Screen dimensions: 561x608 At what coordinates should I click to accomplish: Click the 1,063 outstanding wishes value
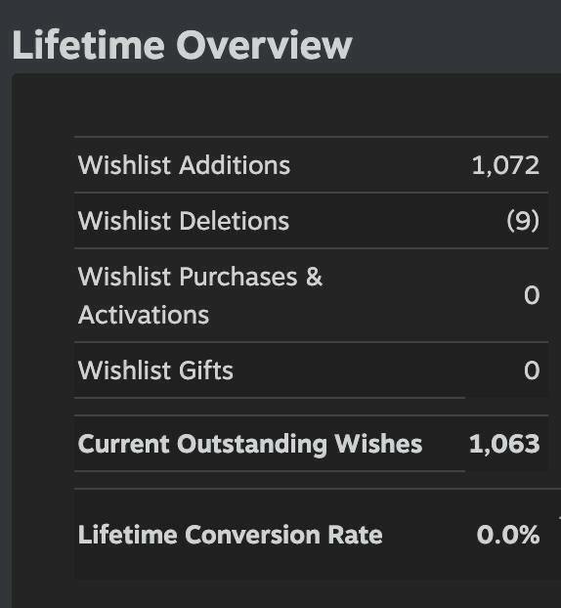(504, 444)
